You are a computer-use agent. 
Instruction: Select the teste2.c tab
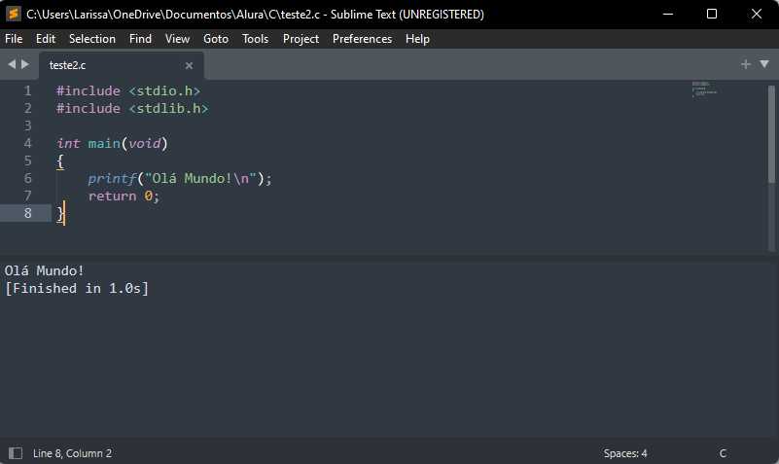[x=68, y=65]
